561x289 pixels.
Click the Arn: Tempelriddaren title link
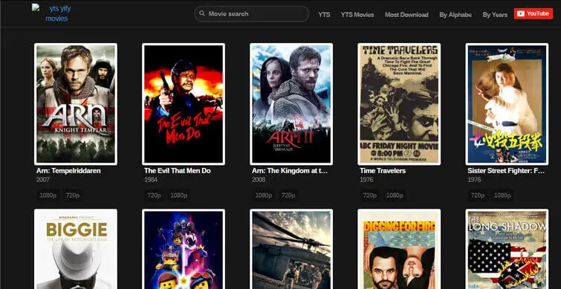68,171
